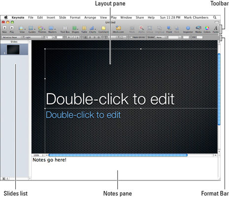Open the Colors picker icon
This screenshot has width=229, height=197.
coord(207,28)
